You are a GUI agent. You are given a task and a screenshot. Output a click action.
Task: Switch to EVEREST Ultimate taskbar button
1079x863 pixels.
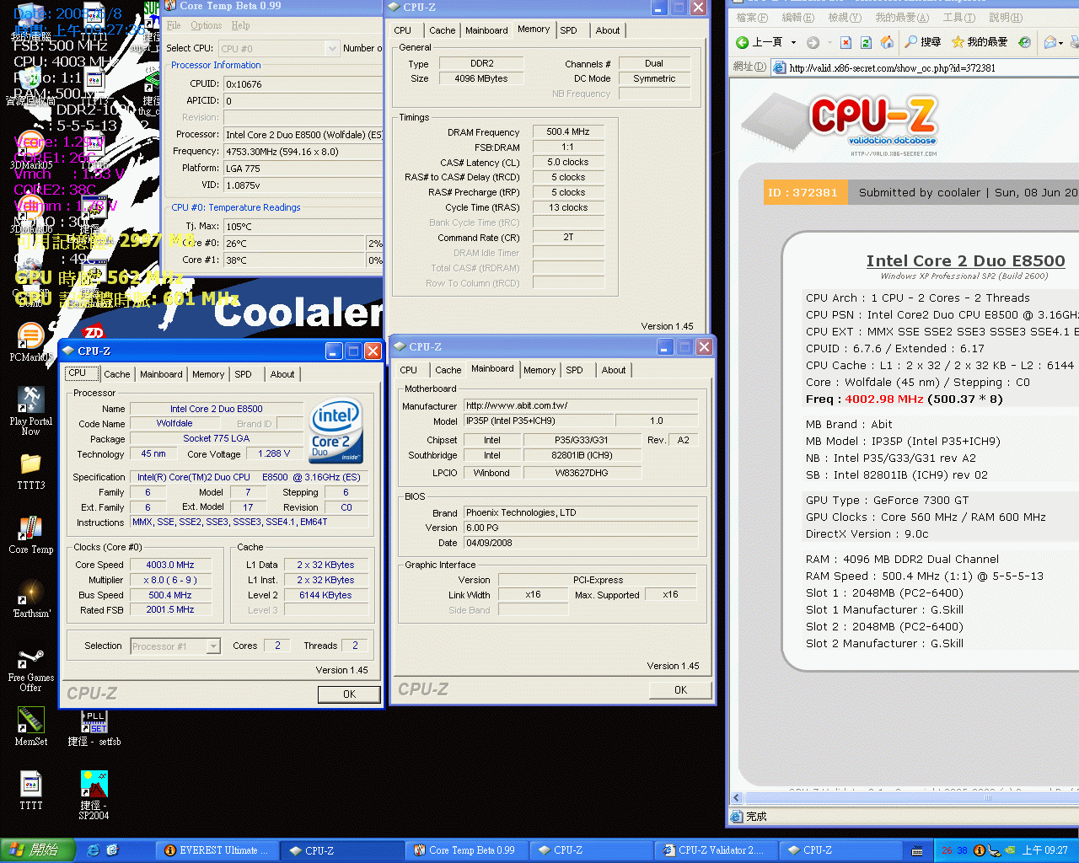(x=217, y=850)
